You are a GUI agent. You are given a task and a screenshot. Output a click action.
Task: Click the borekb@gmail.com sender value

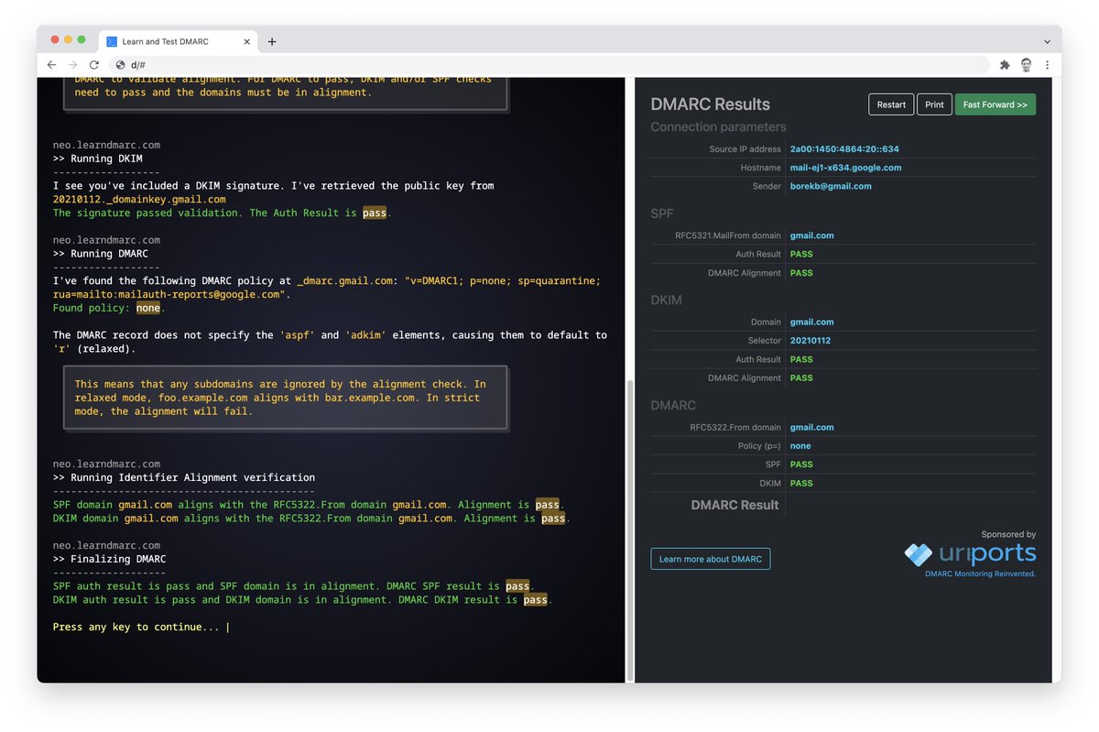[x=831, y=186]
